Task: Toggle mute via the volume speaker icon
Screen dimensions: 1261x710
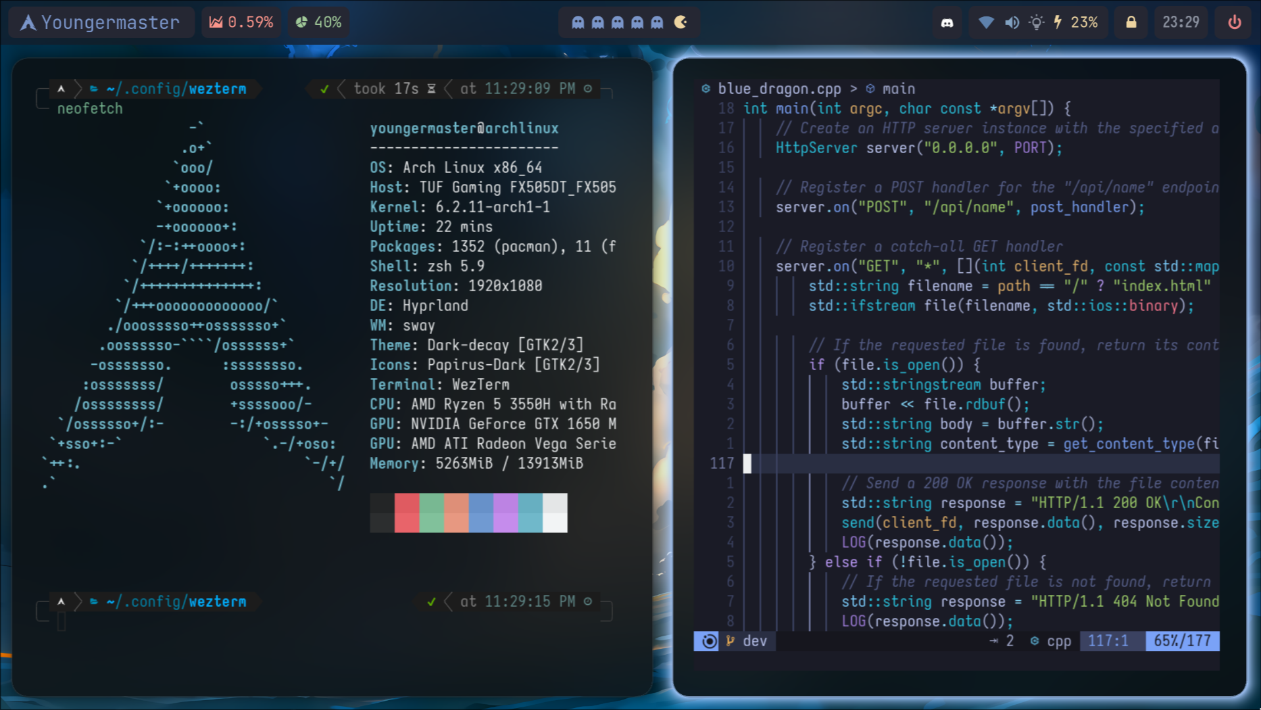Action: click(x=1012, y=22)
